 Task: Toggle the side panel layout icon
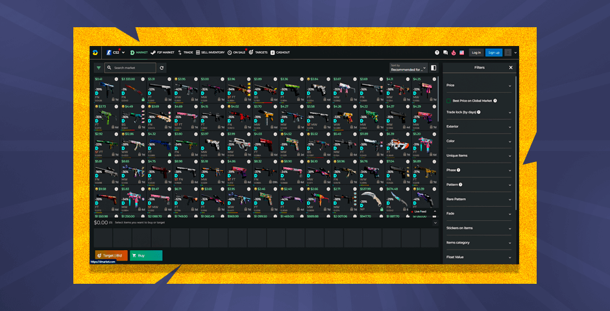433,67
